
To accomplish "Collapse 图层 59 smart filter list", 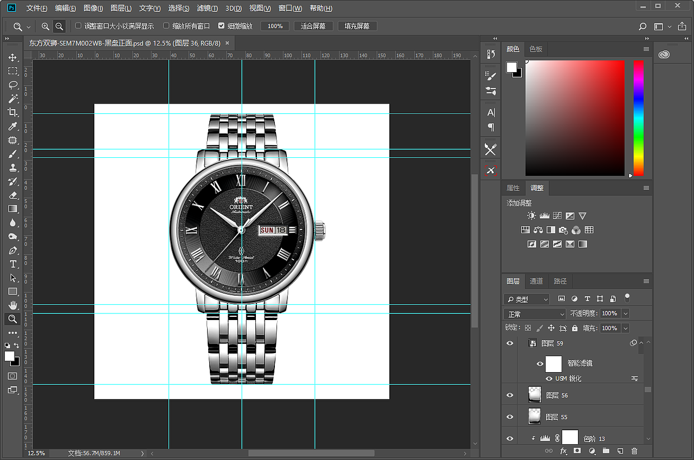I will (x=641, y=343).
